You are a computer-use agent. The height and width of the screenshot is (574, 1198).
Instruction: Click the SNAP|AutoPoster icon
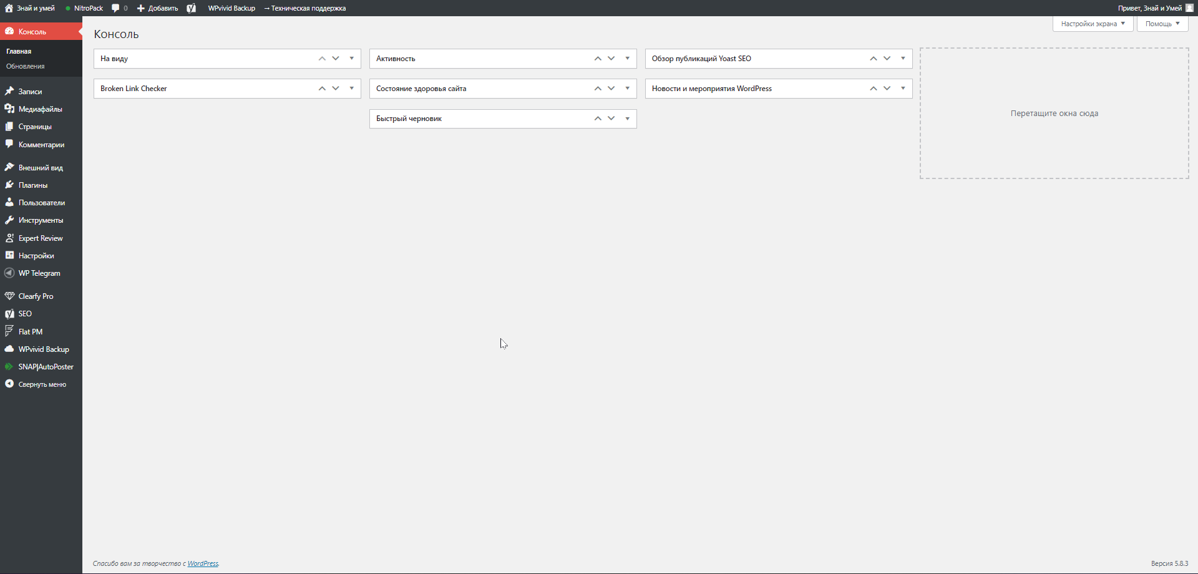9,366
